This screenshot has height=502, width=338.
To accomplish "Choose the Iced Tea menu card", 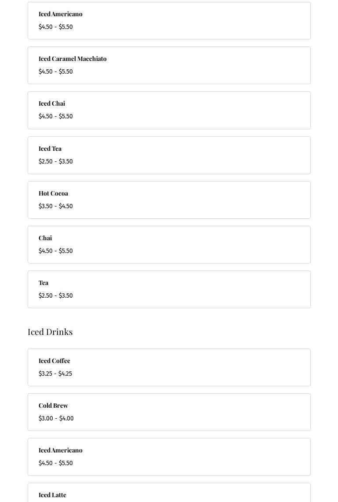I will pyautogui.click(x=169, y=155).
